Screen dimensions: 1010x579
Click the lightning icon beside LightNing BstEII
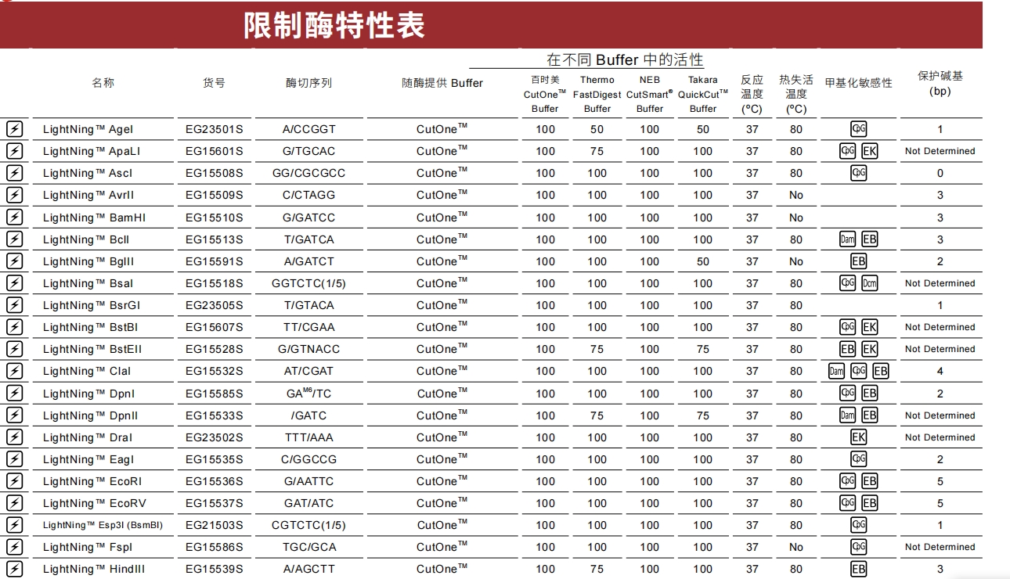tap(14, 349)
